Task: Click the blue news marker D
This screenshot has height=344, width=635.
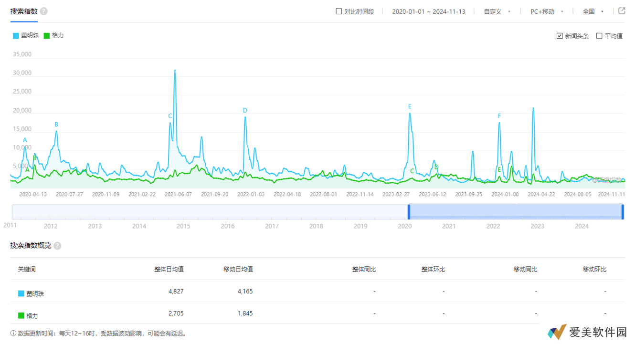Action: tap(245, 111)
